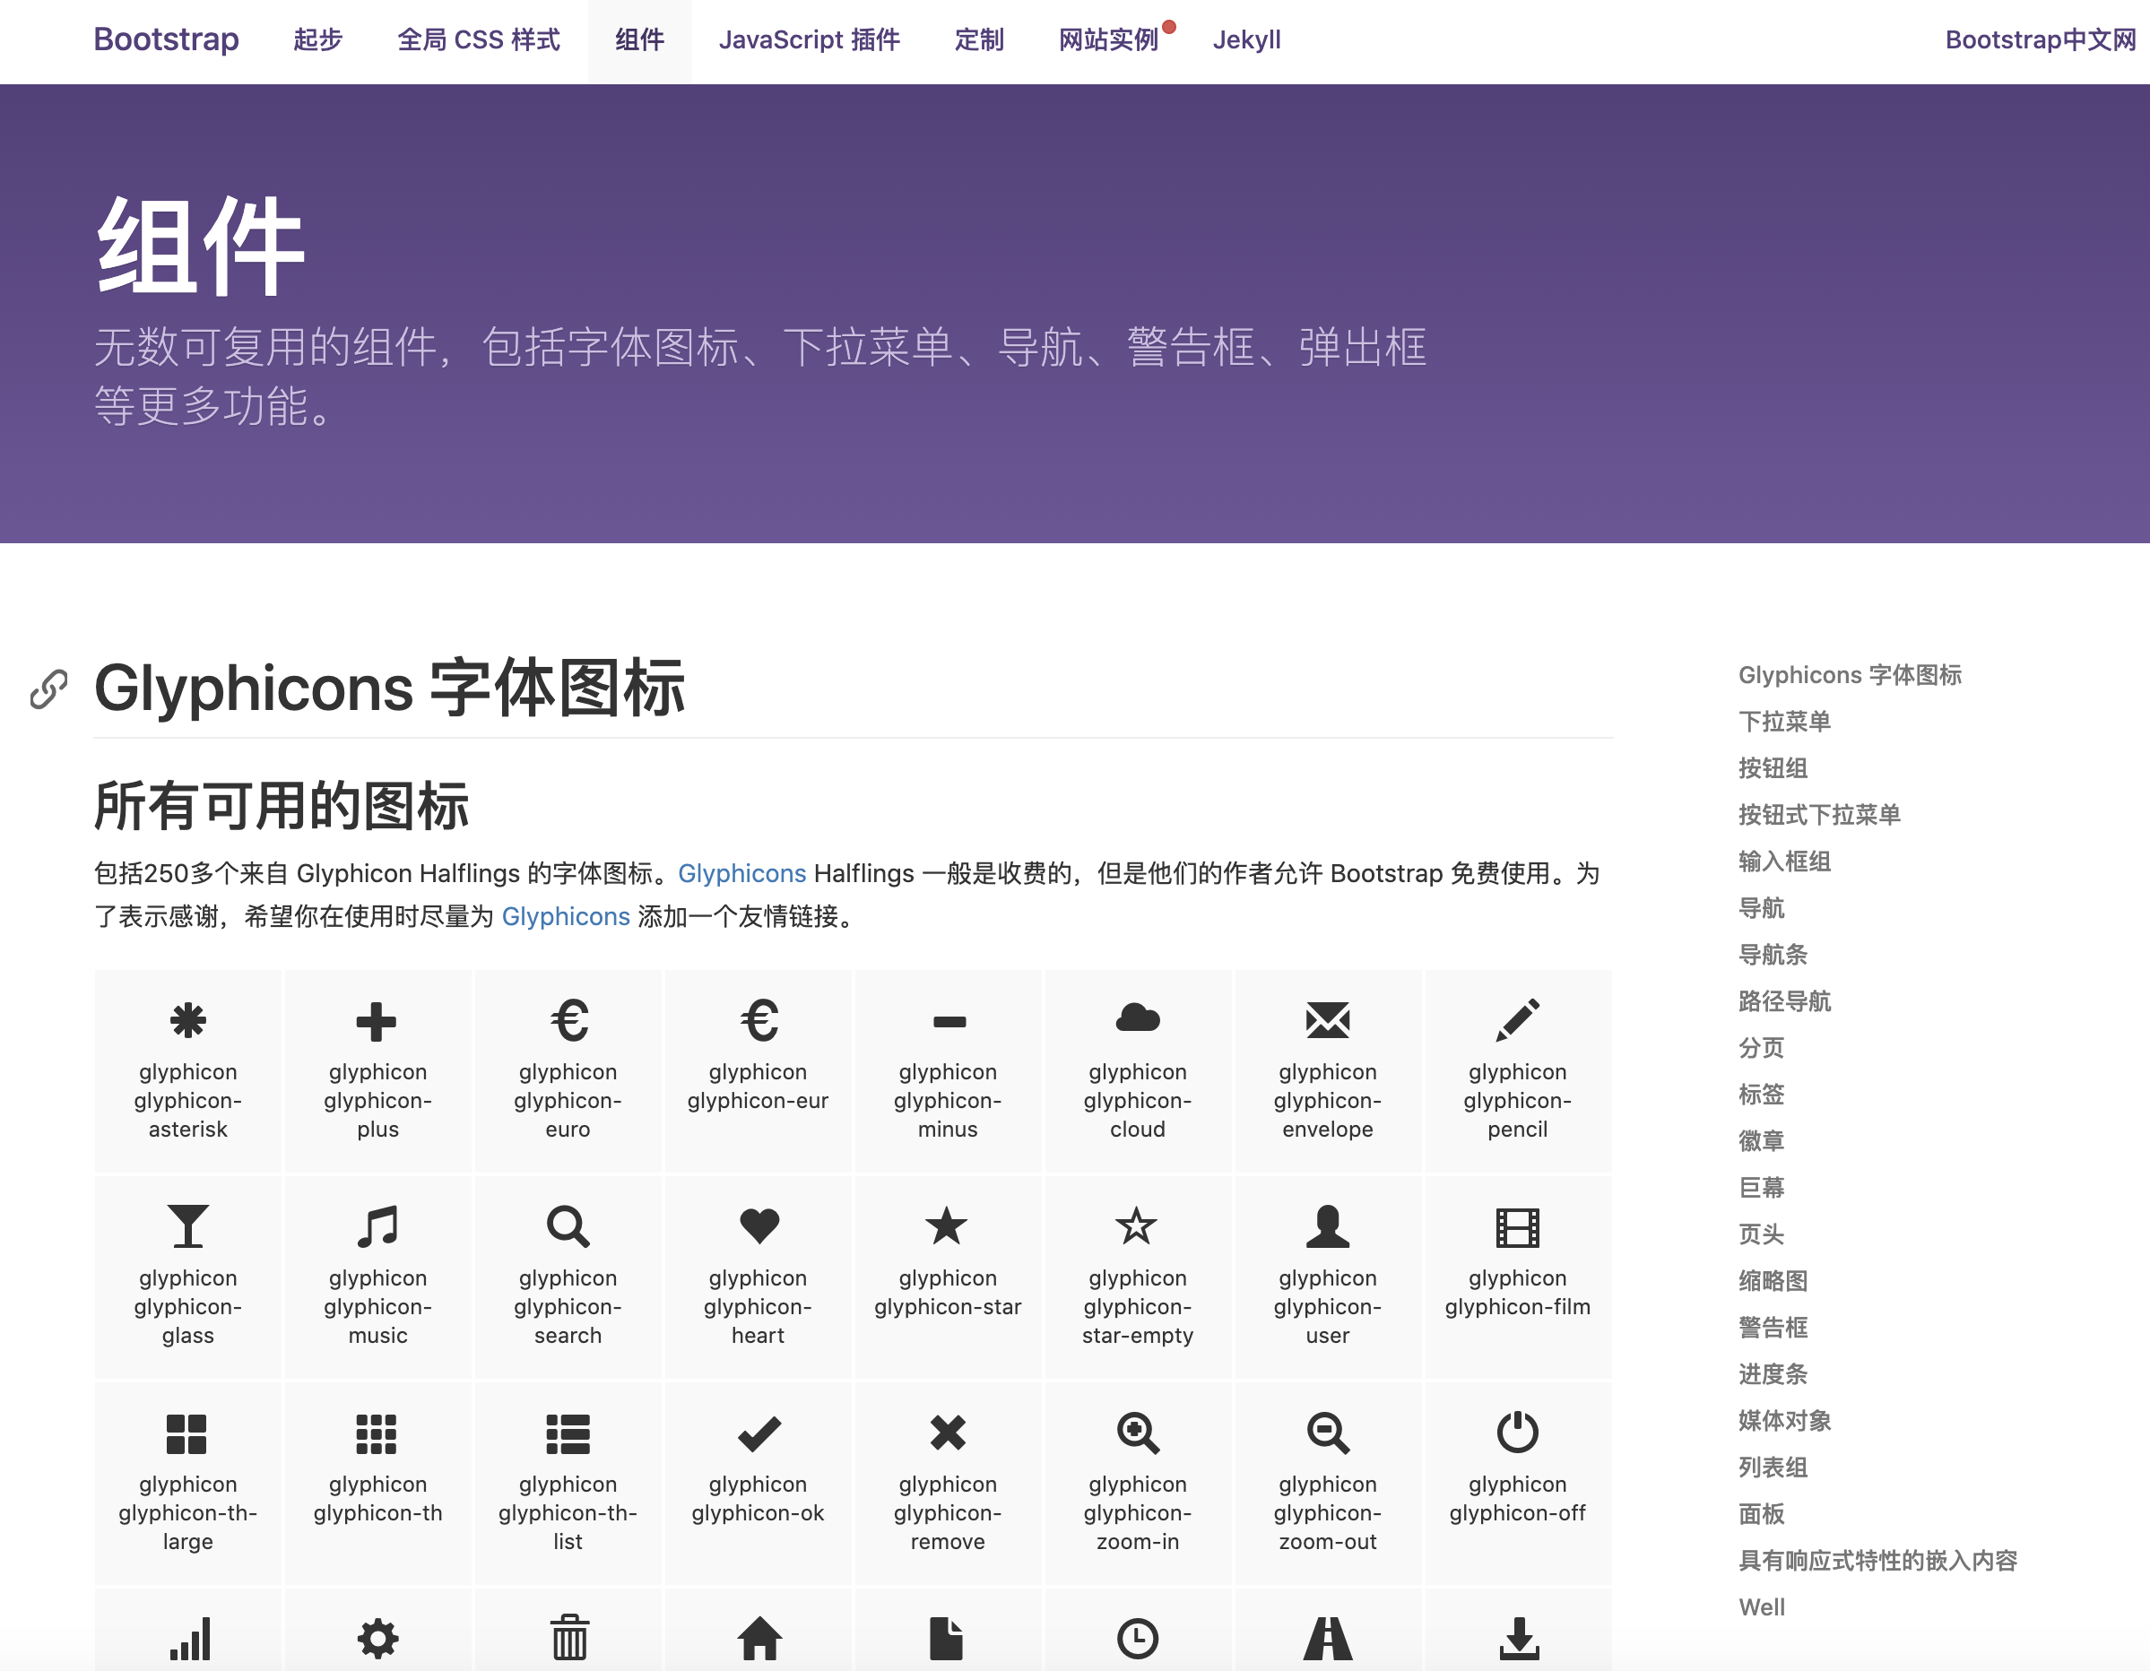Open the JavaScript 插件 navigation item

click(810, 39)
